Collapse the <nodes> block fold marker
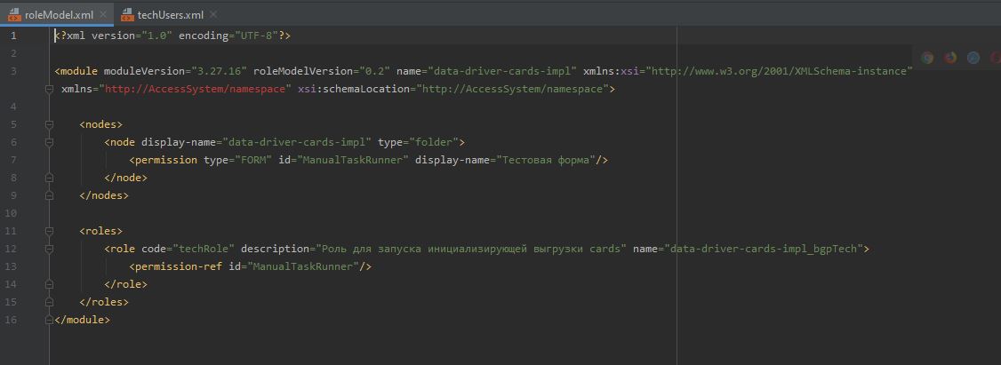Image resolution: width=1001 pixels, height=365 pixels. coord(50,124)
